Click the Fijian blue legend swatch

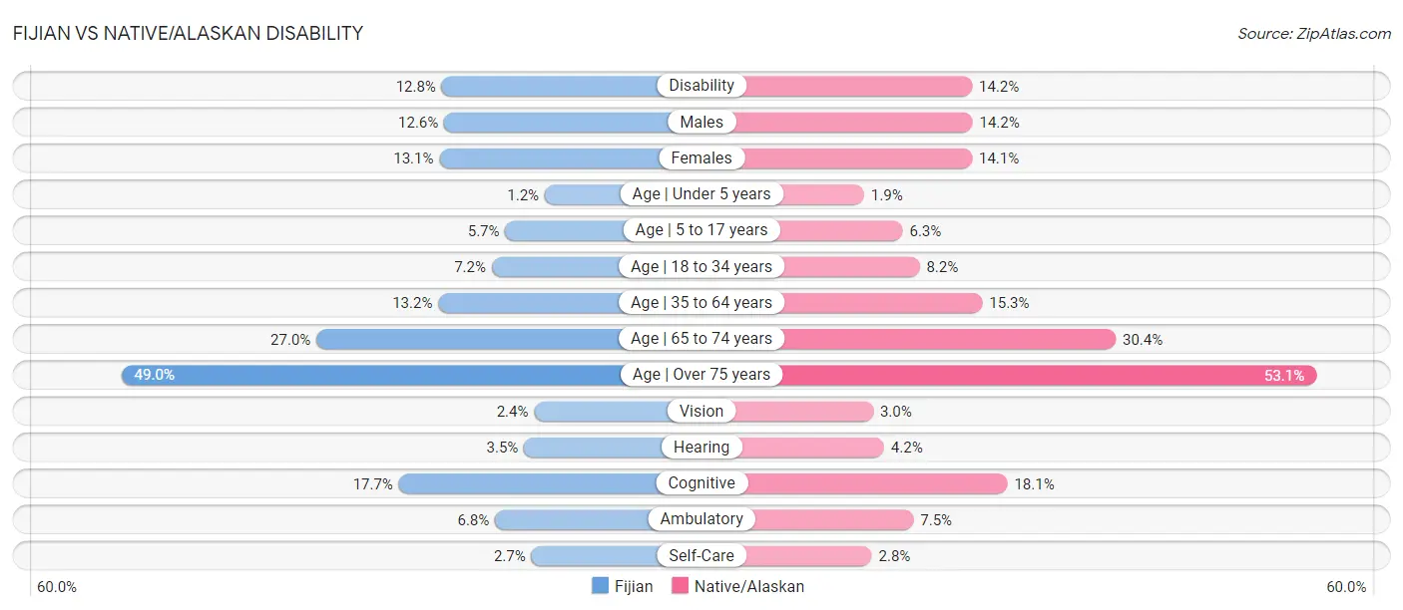pos(601,586)
